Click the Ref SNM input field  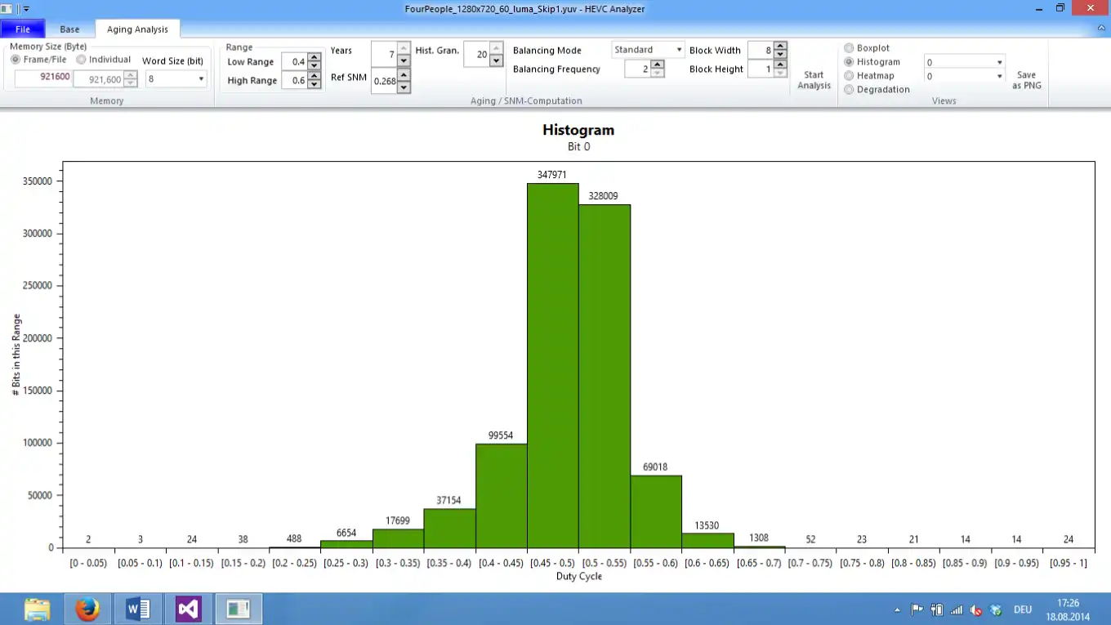tap(384, 81)
